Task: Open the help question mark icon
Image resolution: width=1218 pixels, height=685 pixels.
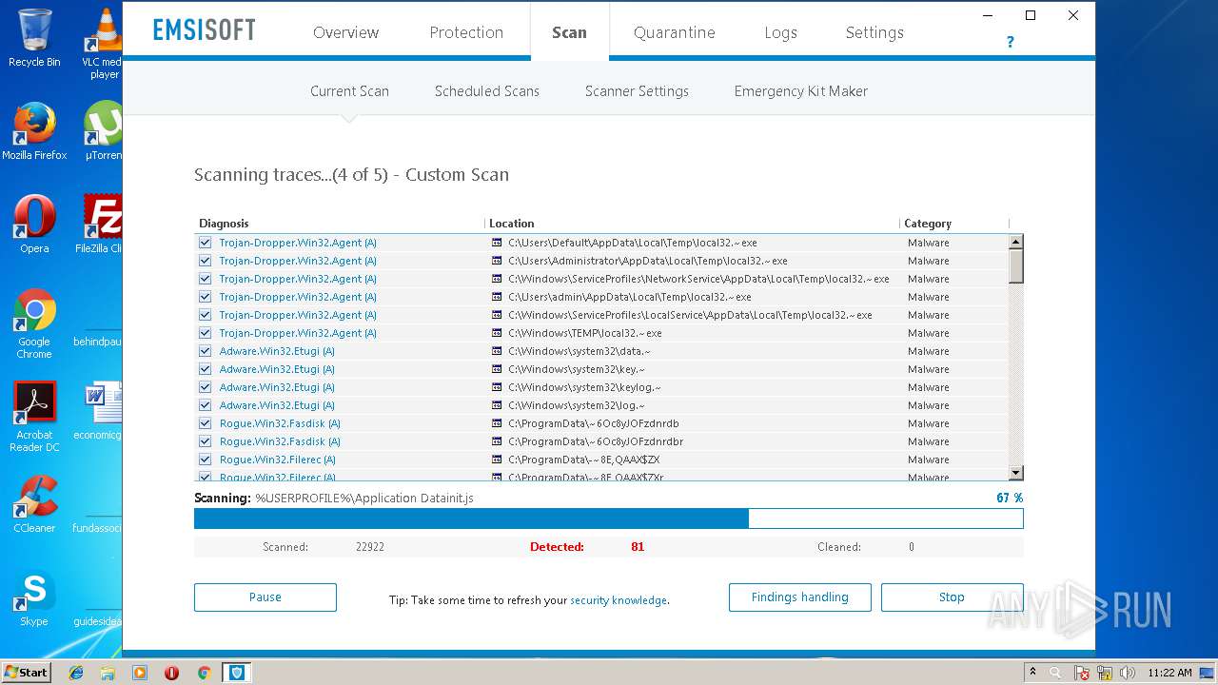Action: coord(1010,42)
